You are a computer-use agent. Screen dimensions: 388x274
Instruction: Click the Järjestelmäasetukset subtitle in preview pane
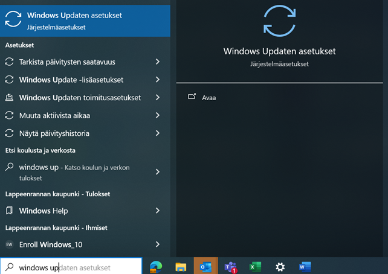click(279, 64)
